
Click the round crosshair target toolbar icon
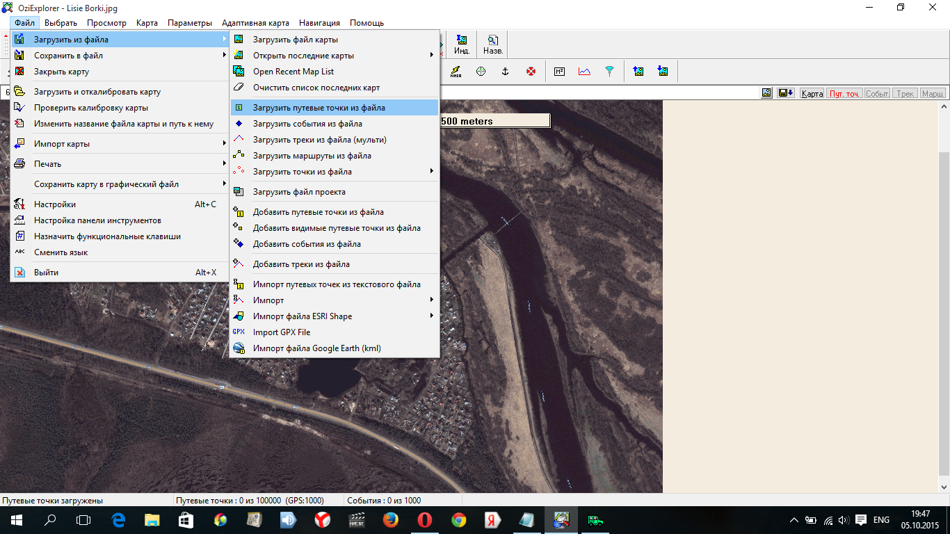click(481, 71)
